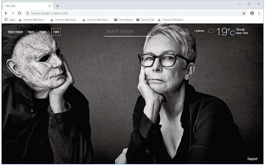265x165 pixels.
Task: Go back using the browser back arrow
Action: tap(6, 13)
